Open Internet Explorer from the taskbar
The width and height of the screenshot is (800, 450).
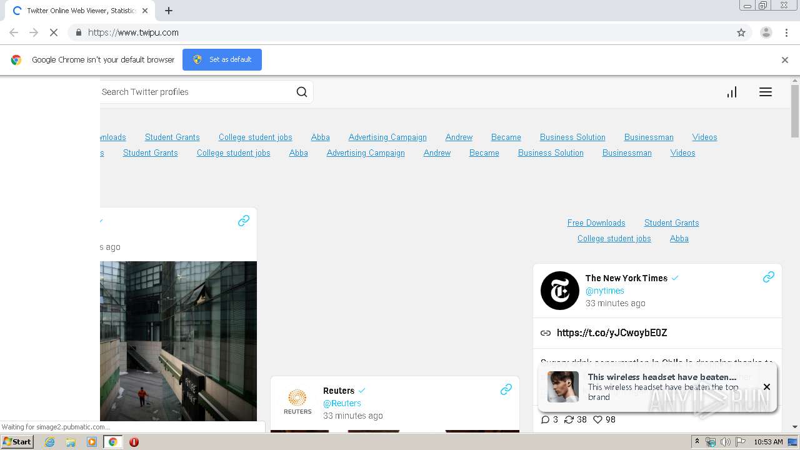tap(50, 442)
